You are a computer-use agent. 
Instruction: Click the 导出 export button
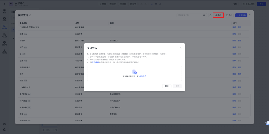pyautogui.click(x=229, y=15)
